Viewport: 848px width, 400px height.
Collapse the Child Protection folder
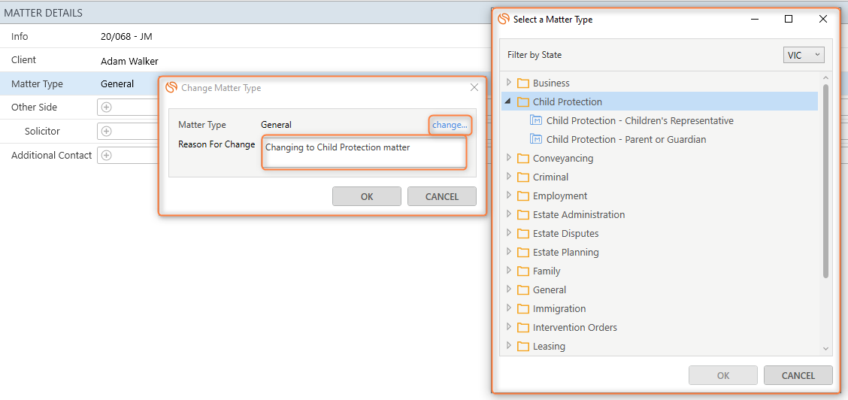[508, 102]
